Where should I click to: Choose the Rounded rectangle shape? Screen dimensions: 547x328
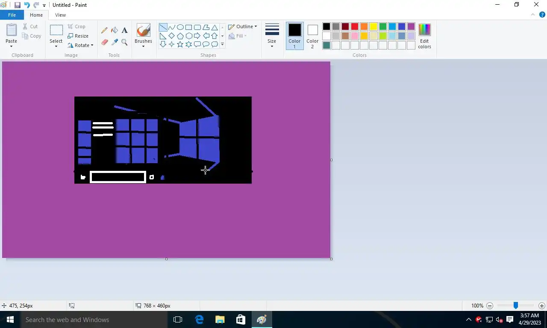[x=197, y=27]
